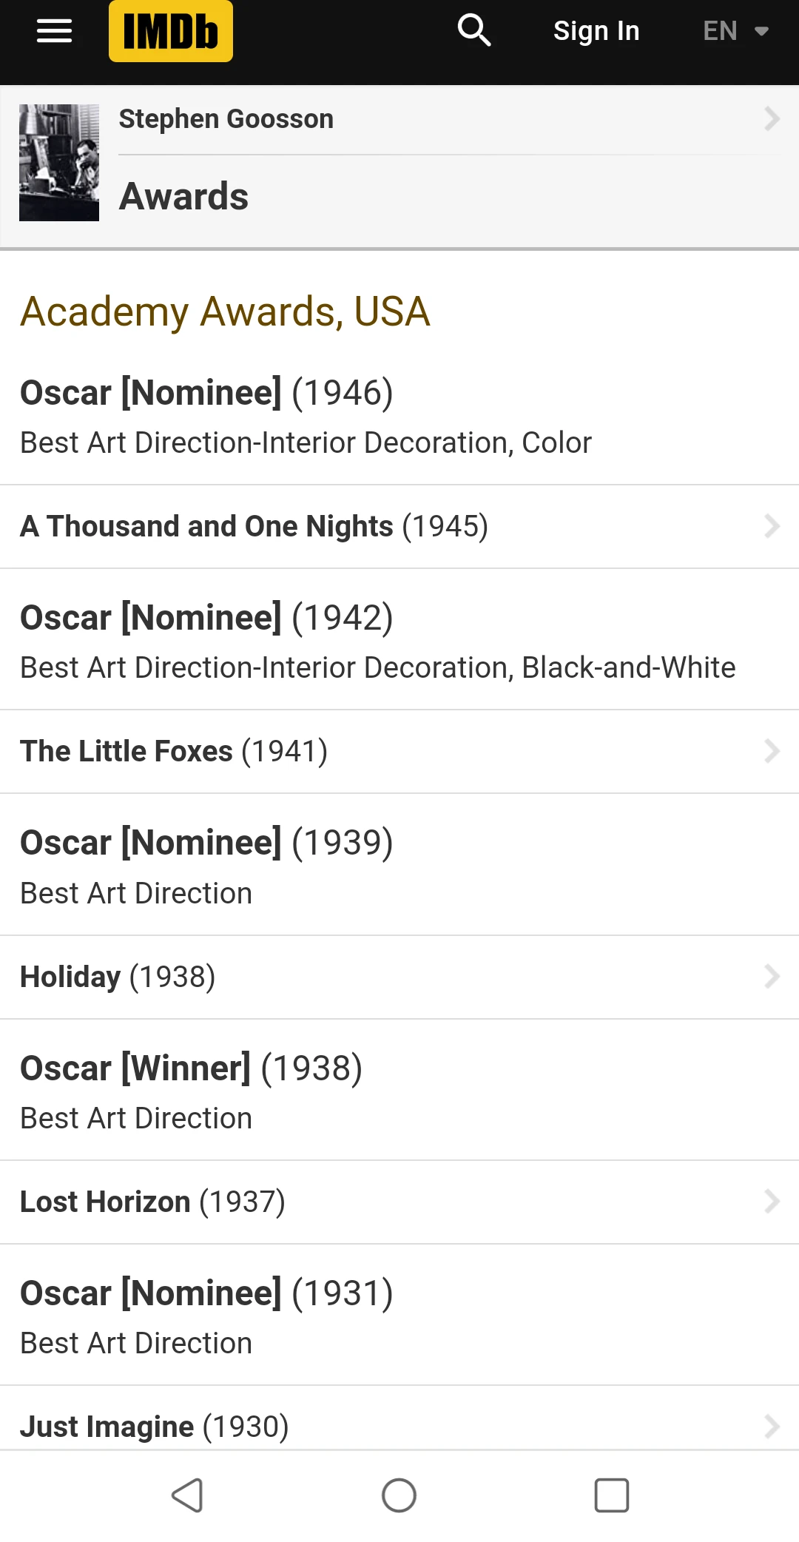Tap the chevron on the Holiday row
Image resolution: width=799 pixels, height=1542 pixels.
[772, 977]
